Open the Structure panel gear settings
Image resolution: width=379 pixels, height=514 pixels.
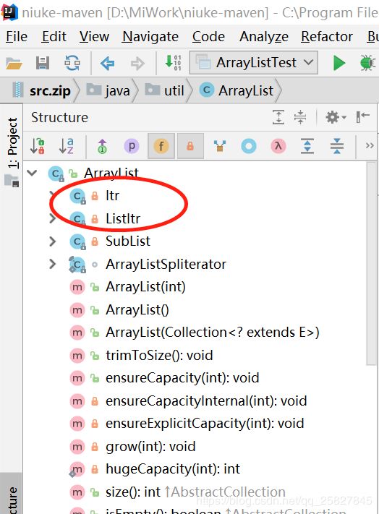336,117
